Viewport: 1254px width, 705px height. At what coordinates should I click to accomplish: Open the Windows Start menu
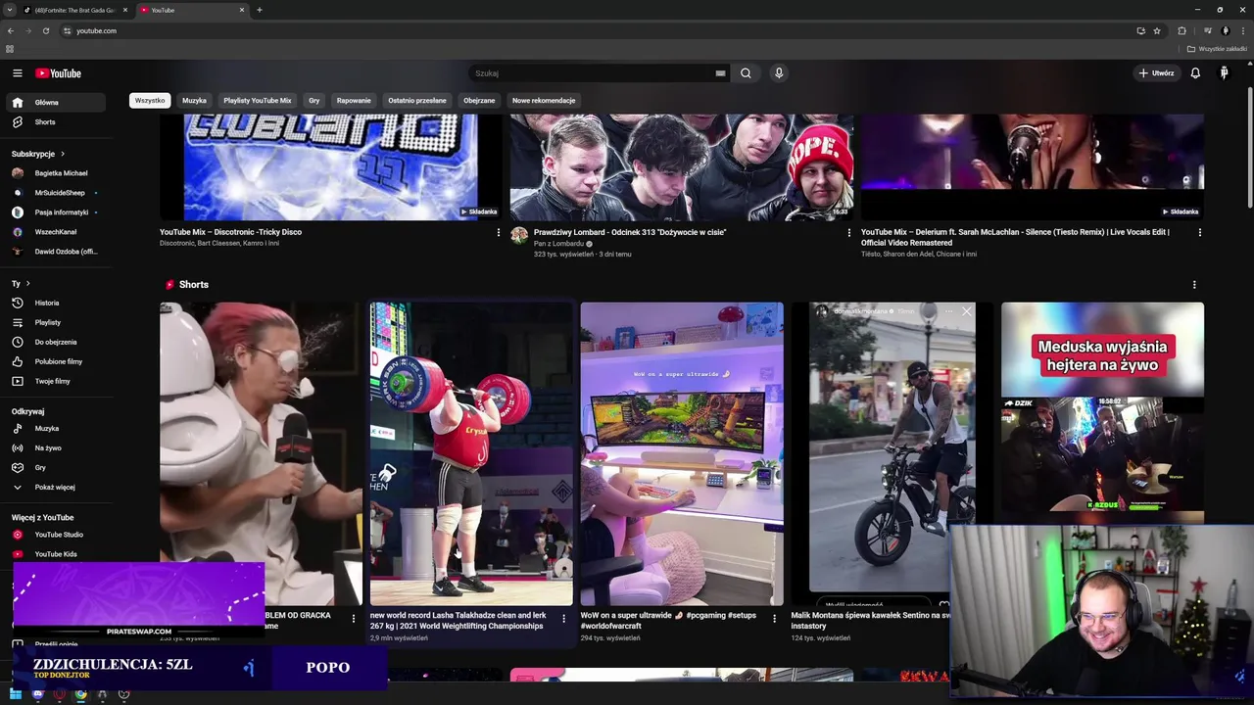[x=16, y=694]
